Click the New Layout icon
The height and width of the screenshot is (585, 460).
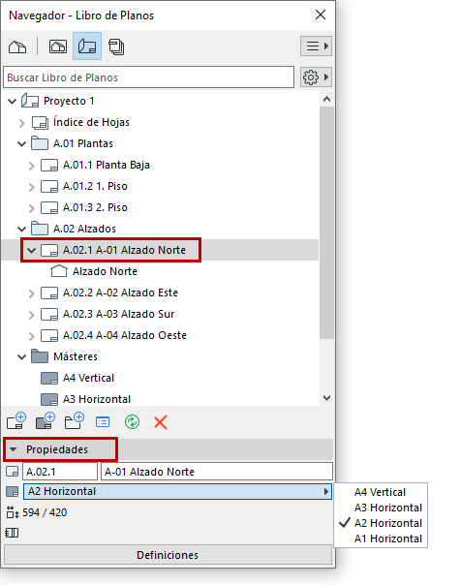click(x=16, y=421)
